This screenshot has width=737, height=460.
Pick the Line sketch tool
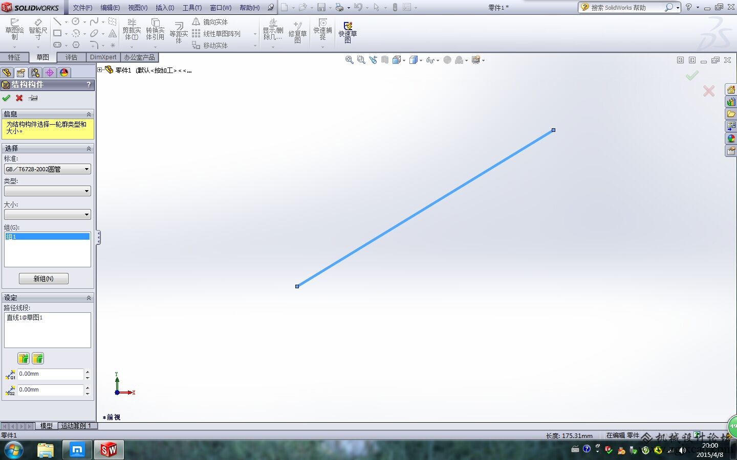pos(57,21)
